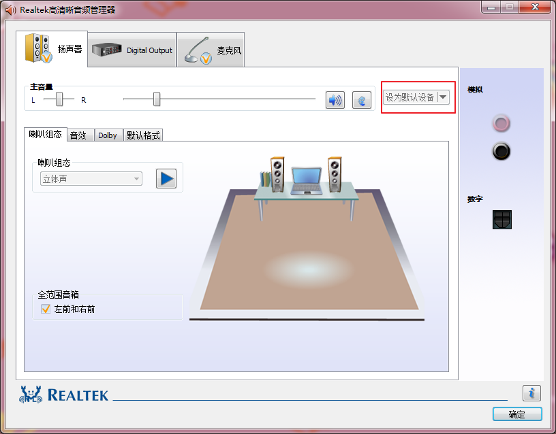Click the right speaker in room view

click(335, 175)
